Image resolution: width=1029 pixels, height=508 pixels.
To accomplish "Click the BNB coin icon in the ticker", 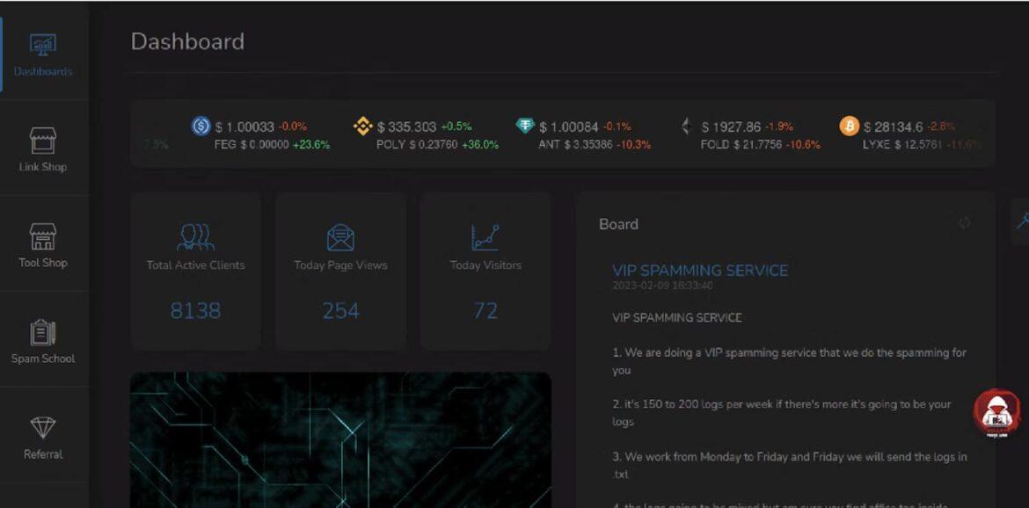I will 363,127.
